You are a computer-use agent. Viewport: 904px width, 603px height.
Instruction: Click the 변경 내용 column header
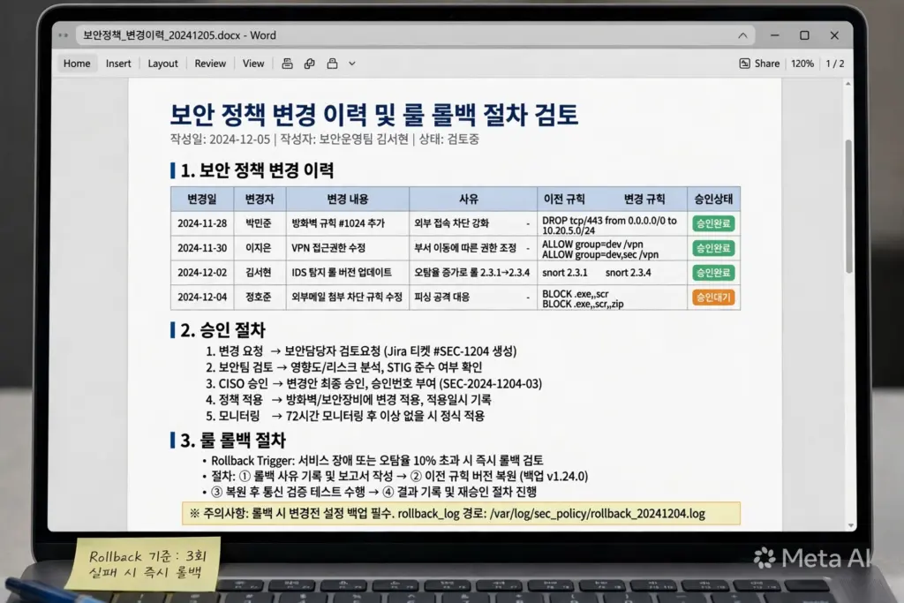348,199
